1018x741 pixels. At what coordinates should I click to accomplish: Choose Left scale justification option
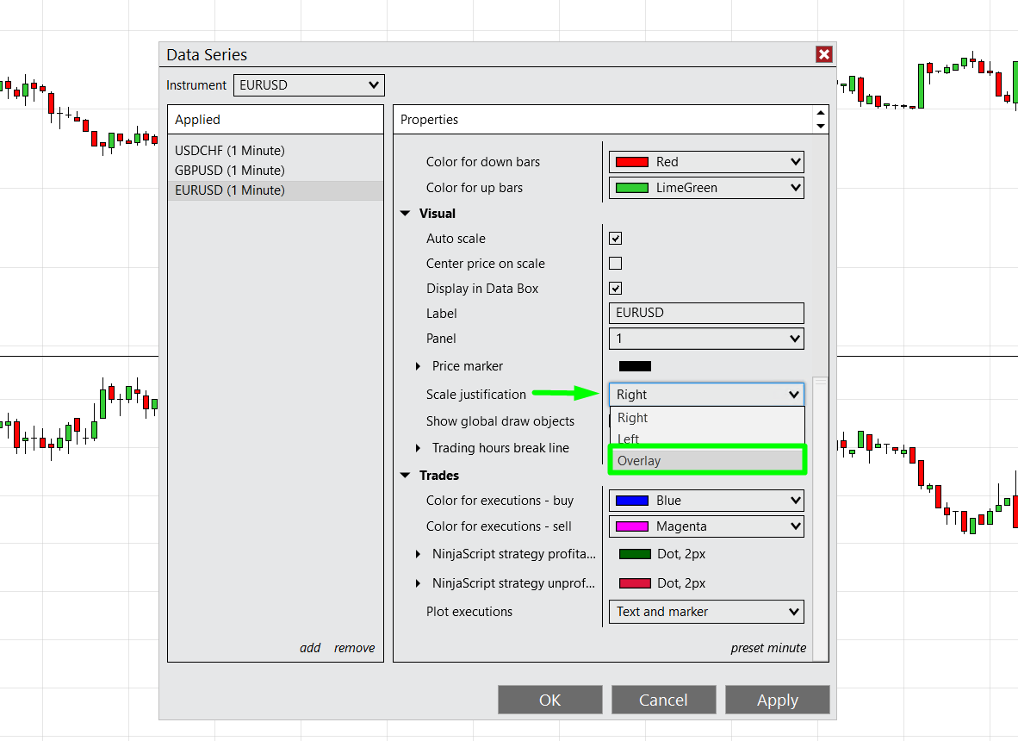[629, 439]
